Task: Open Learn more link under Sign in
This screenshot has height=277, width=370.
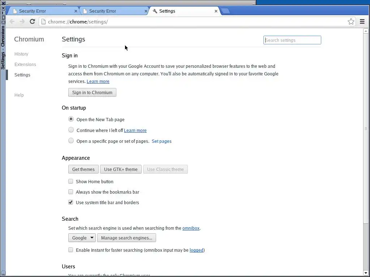Action: pos(98,81)
